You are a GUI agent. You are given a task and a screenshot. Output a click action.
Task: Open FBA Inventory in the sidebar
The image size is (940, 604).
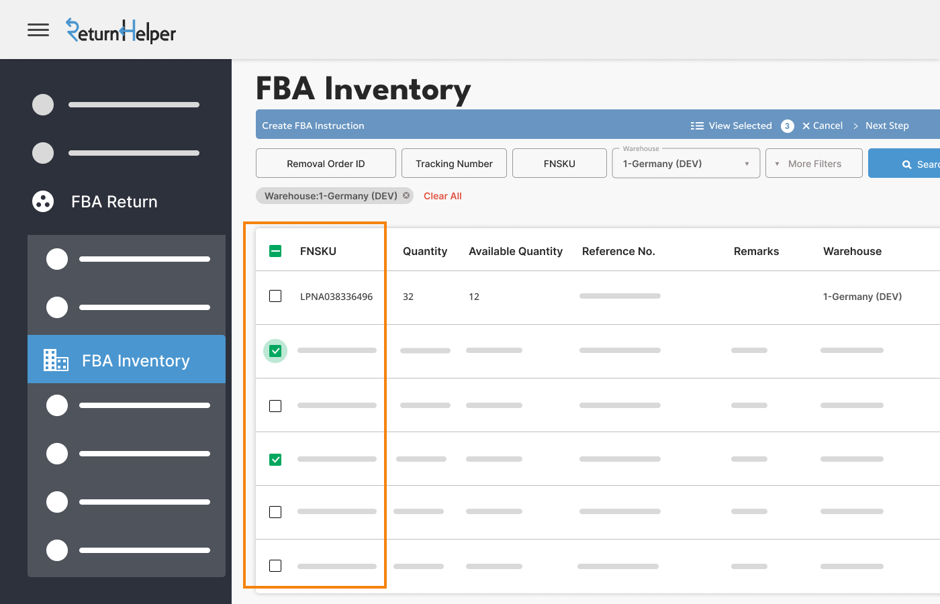point(136,360)
